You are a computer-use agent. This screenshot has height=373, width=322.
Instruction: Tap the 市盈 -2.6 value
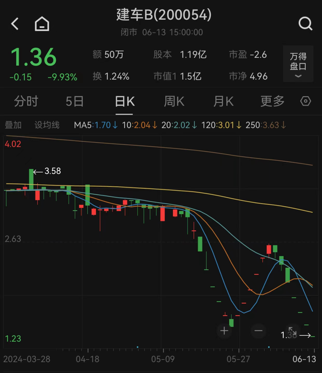pos(248,55)
